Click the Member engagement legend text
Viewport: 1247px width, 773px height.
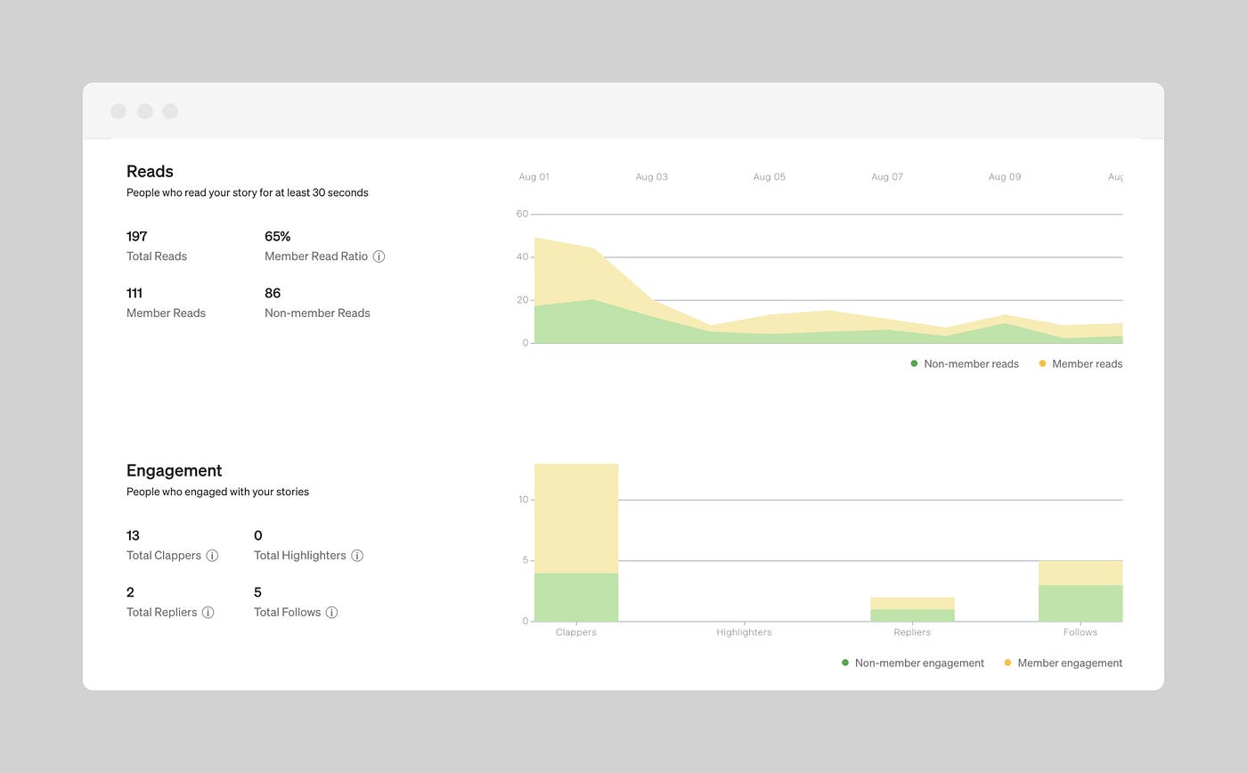coord(1070,663)
